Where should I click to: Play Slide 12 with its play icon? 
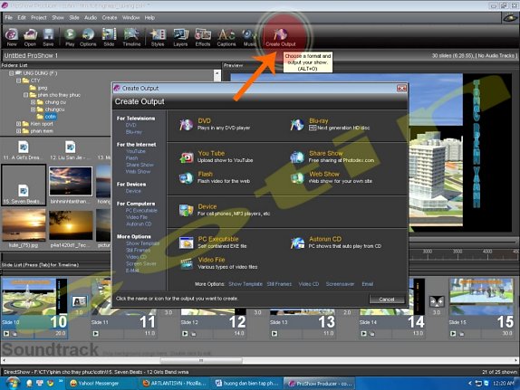(x=185, y=334)
